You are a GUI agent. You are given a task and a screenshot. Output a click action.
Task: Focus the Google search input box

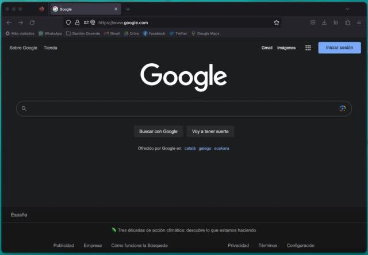[184, 109]
